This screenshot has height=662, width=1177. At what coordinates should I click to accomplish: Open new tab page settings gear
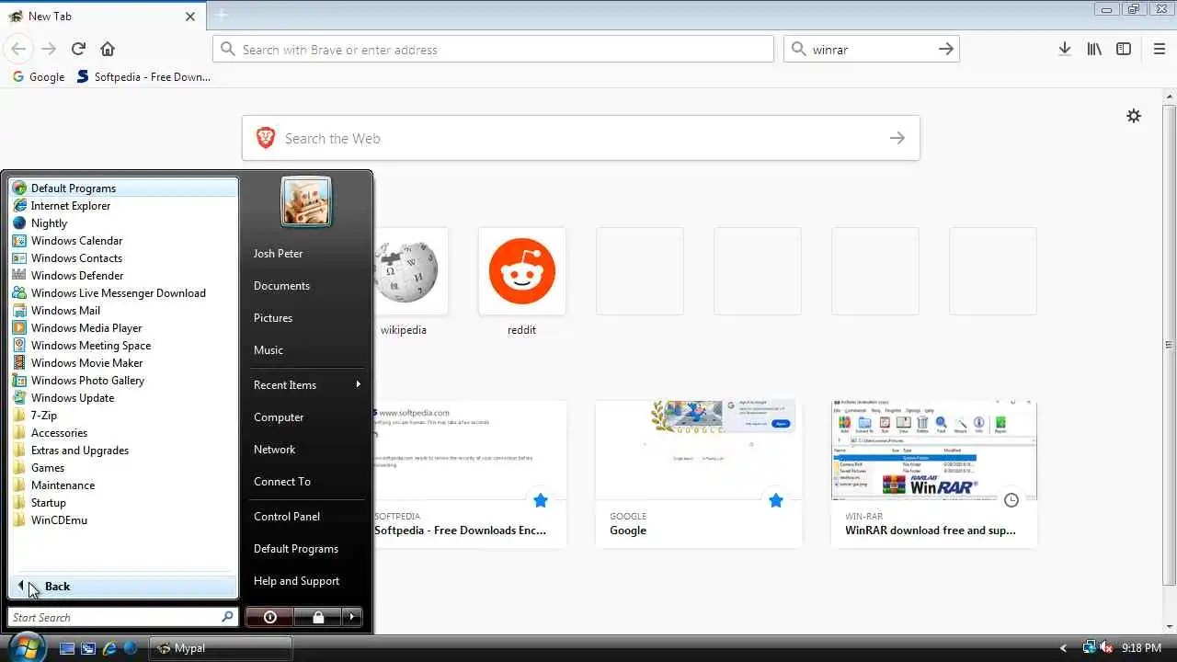pos(1134,116)
